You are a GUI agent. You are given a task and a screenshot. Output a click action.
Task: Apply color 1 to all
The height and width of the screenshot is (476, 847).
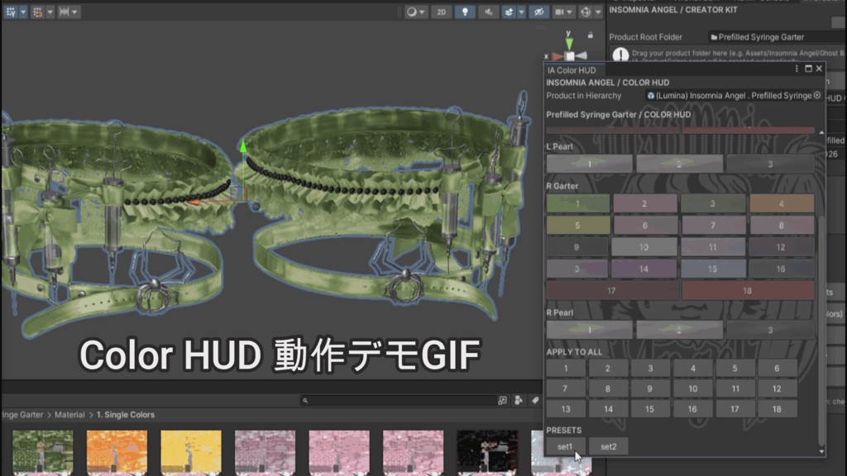click(566, 368)
